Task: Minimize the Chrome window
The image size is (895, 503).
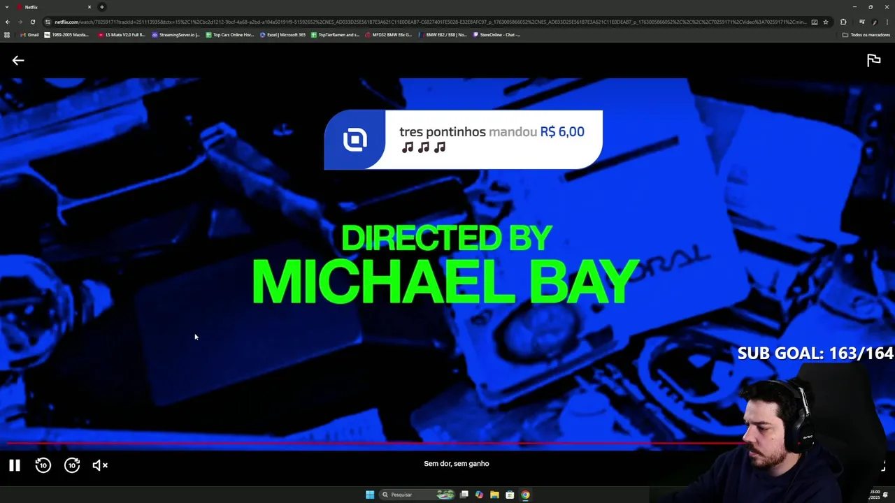Action: click(854, 7)
